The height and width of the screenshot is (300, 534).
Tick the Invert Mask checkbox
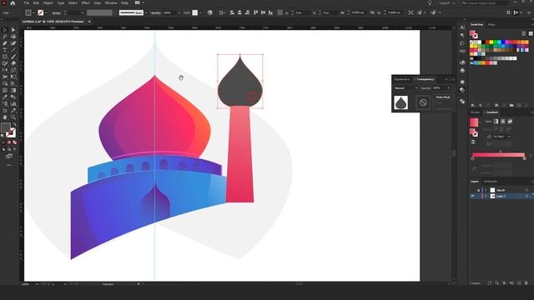[x=435, y=109]
